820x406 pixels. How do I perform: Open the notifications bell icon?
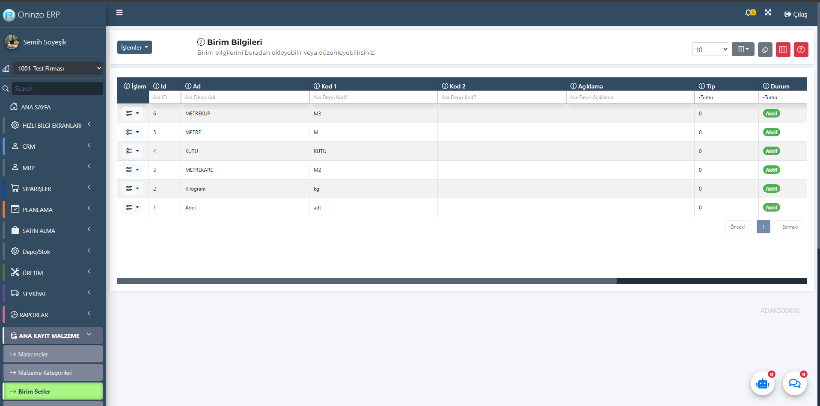click(x=749, y=13)
